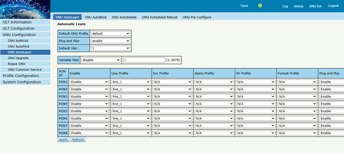Open the PON8 Enable dropdown
This screenshot has height=154, width=344.
coord(89,133)
